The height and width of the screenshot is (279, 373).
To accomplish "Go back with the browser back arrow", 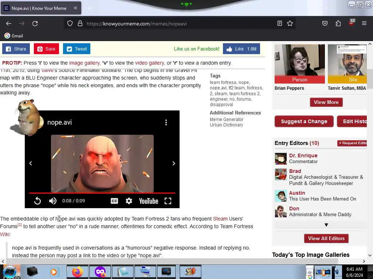I will pos(9,24).
